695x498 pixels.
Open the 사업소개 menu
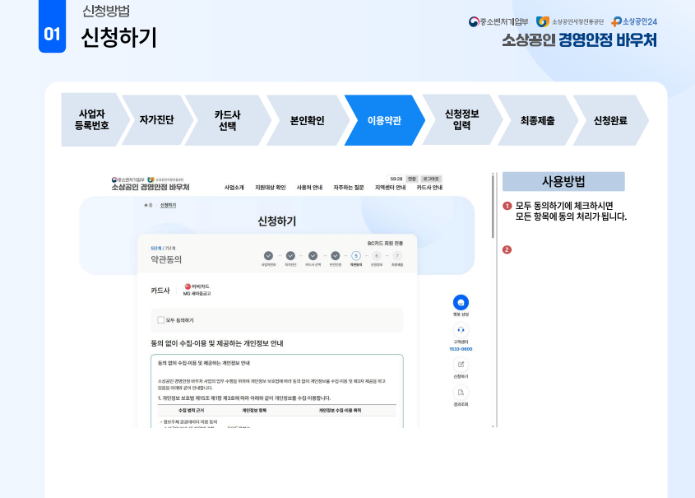pos(234,188)
